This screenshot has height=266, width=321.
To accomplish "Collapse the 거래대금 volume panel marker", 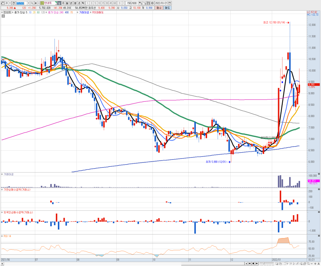I will [2, 174].
